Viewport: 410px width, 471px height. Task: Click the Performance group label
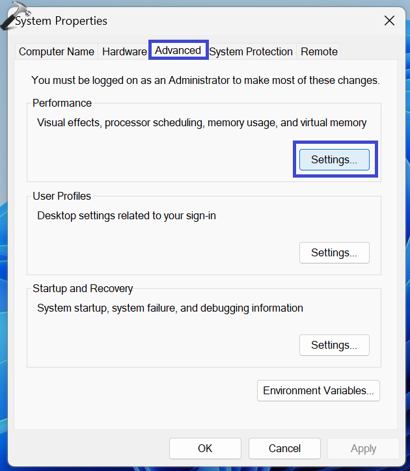click(62, 103)
